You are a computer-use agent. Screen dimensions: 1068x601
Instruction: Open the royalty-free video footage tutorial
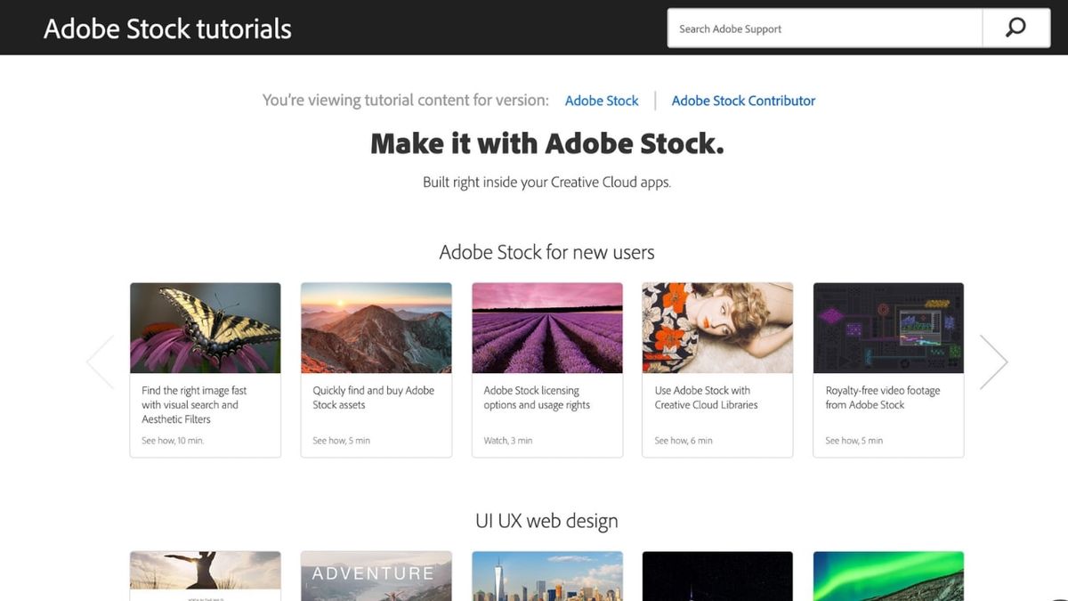click(887, 328)
